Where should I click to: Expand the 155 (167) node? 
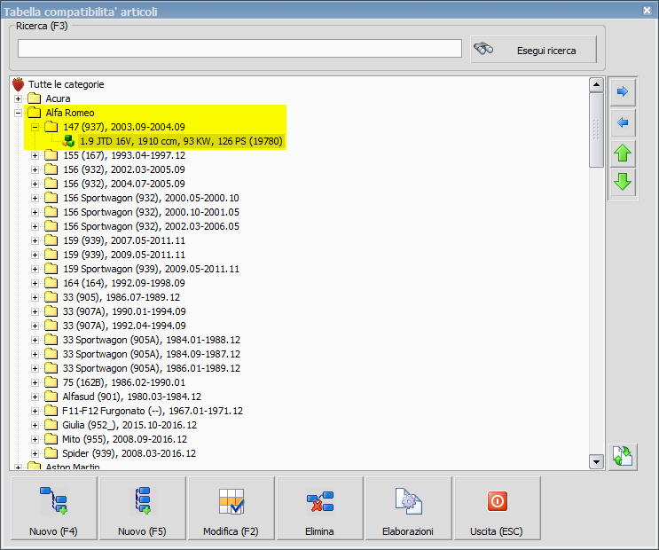[35, 155]
